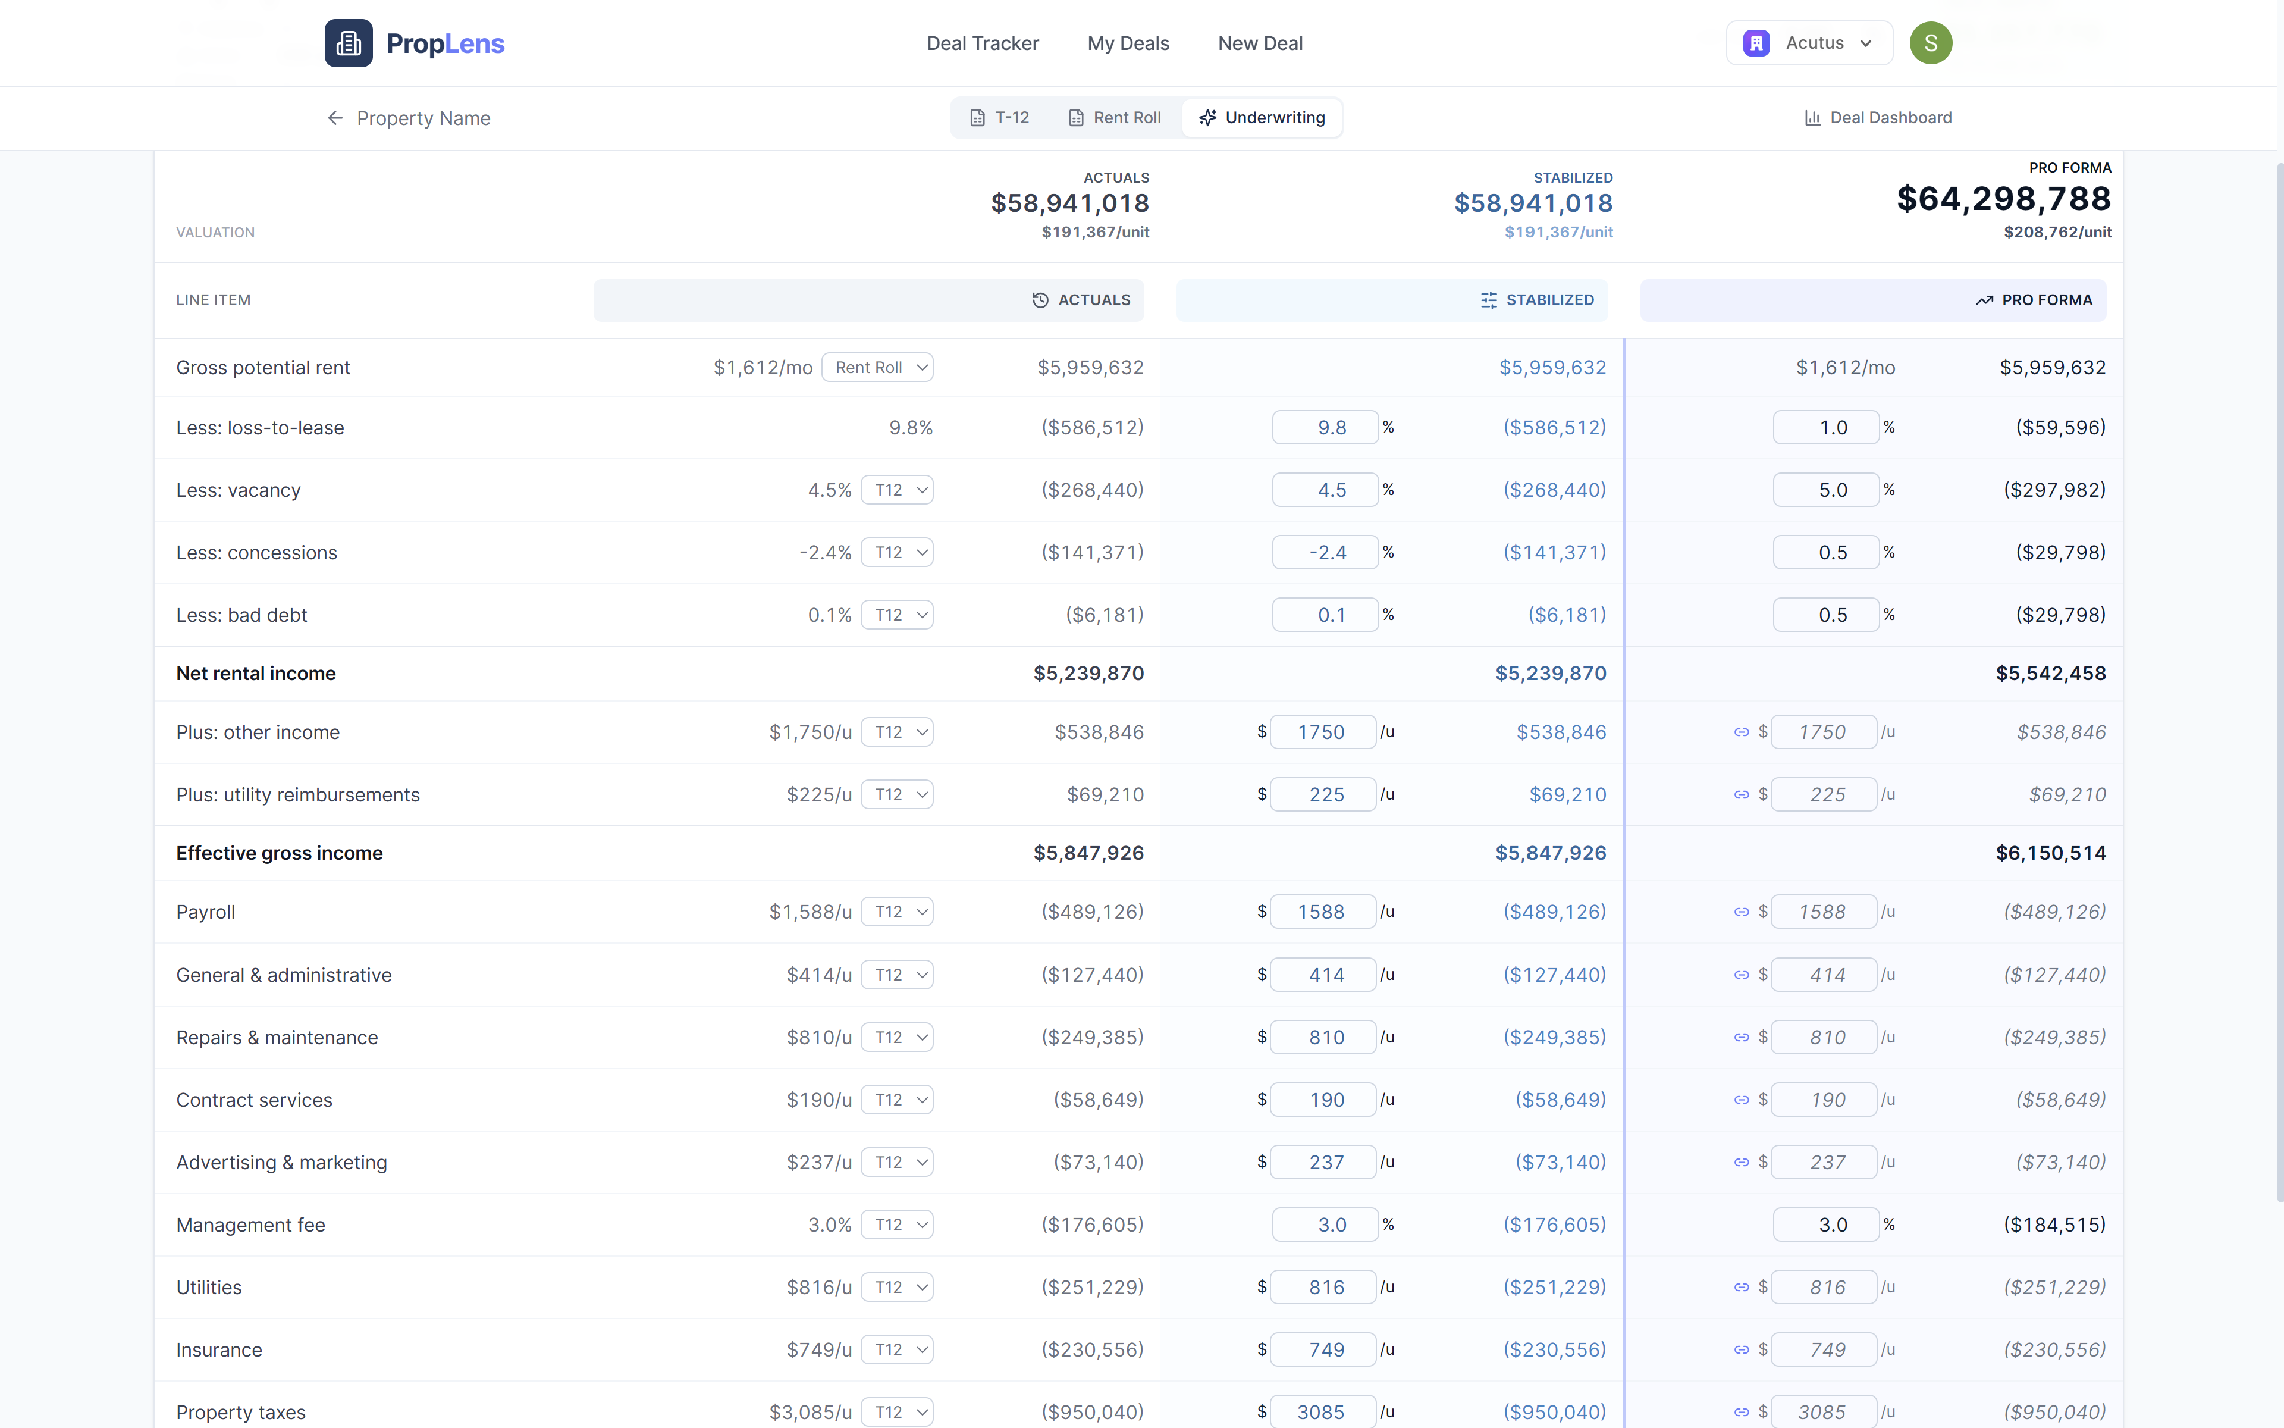Edit stabilized concessions -2.4 percent field
This screenshot has width=2284, height=1428.
click(1325, 553)
